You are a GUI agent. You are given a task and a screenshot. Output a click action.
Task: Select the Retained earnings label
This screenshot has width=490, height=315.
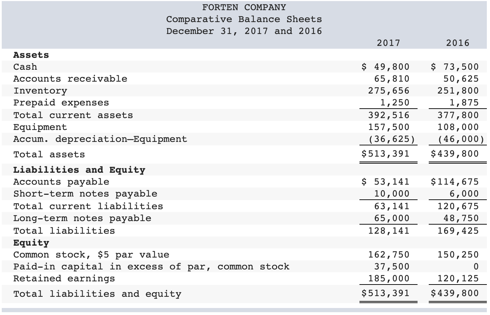point(64,279)
